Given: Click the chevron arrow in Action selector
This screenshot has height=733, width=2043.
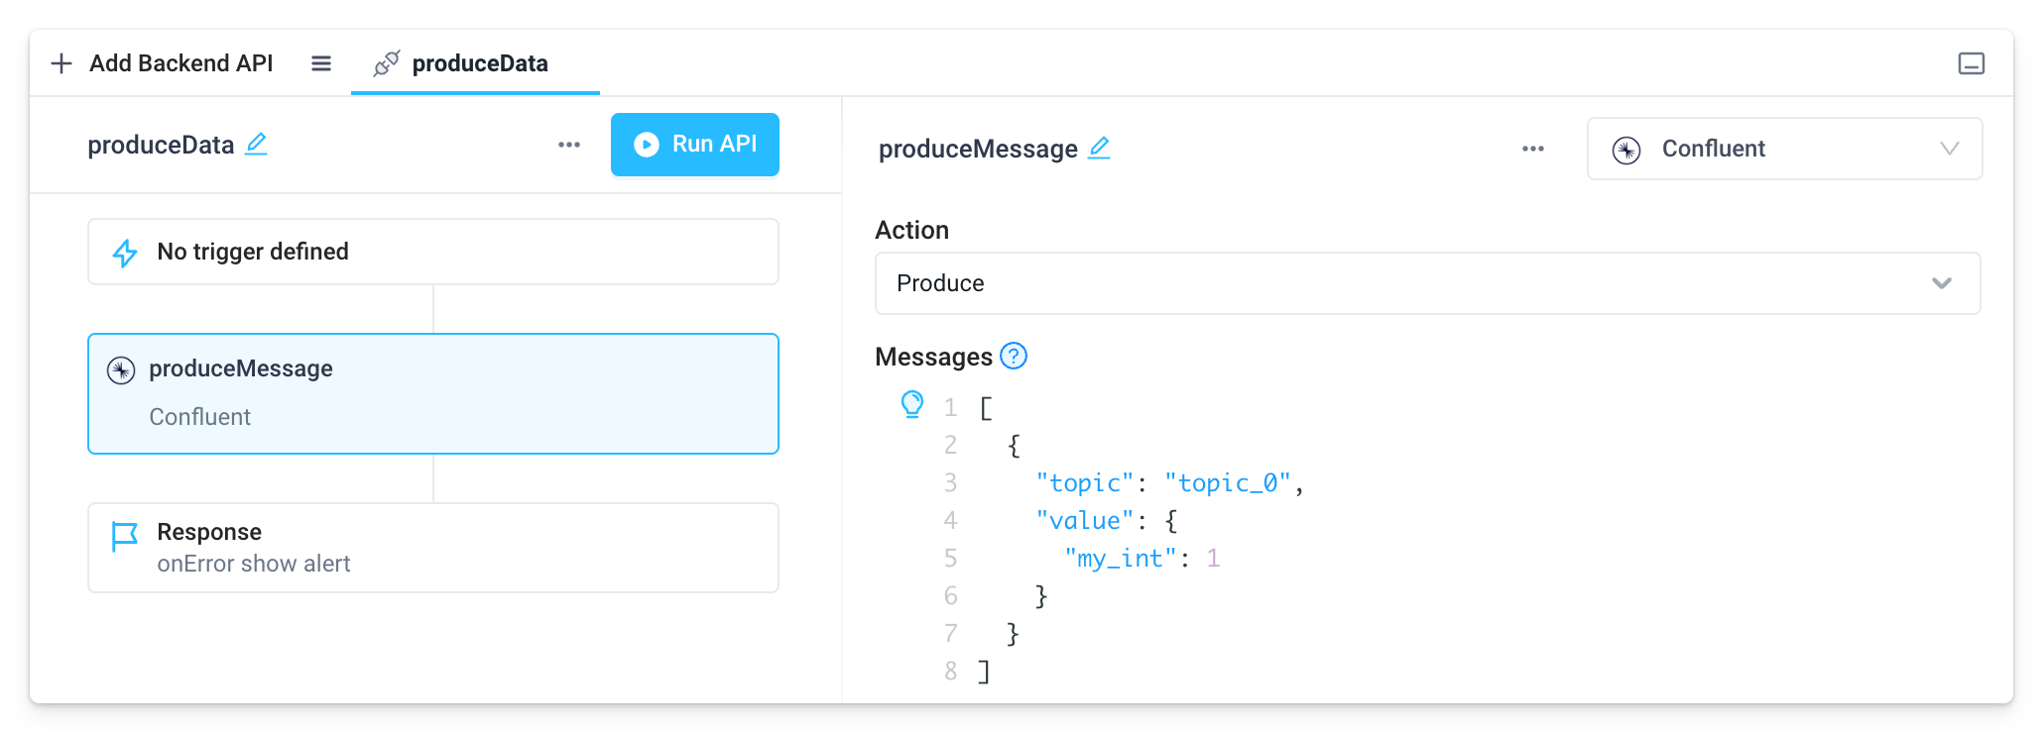Looking at the screenshot, I should (x=1942, y=283).
